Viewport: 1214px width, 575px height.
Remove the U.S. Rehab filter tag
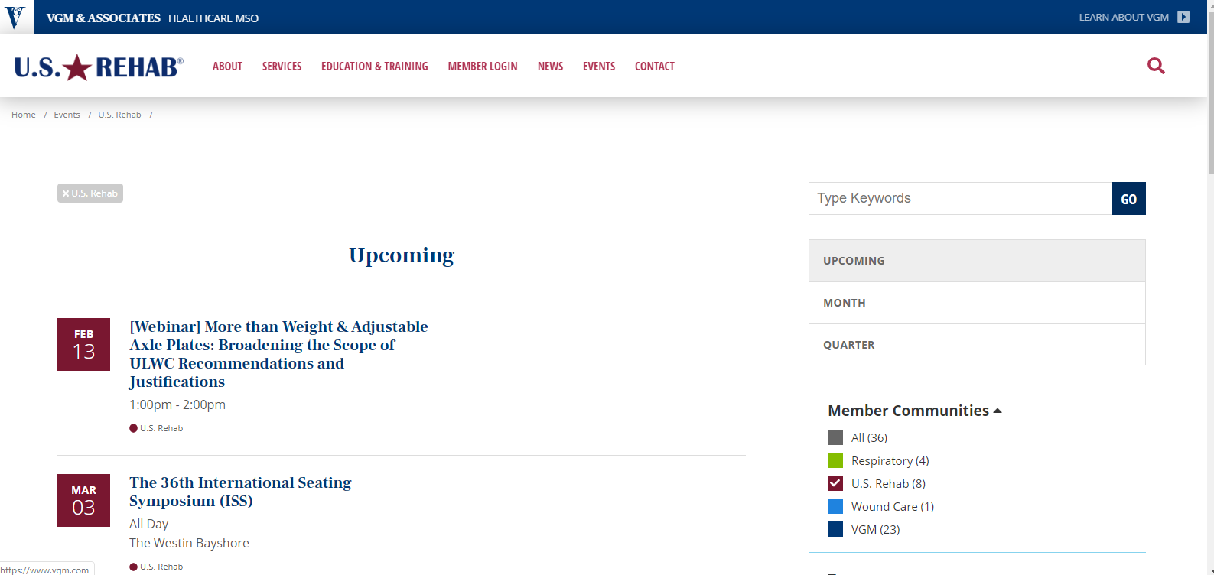(90, 193)
